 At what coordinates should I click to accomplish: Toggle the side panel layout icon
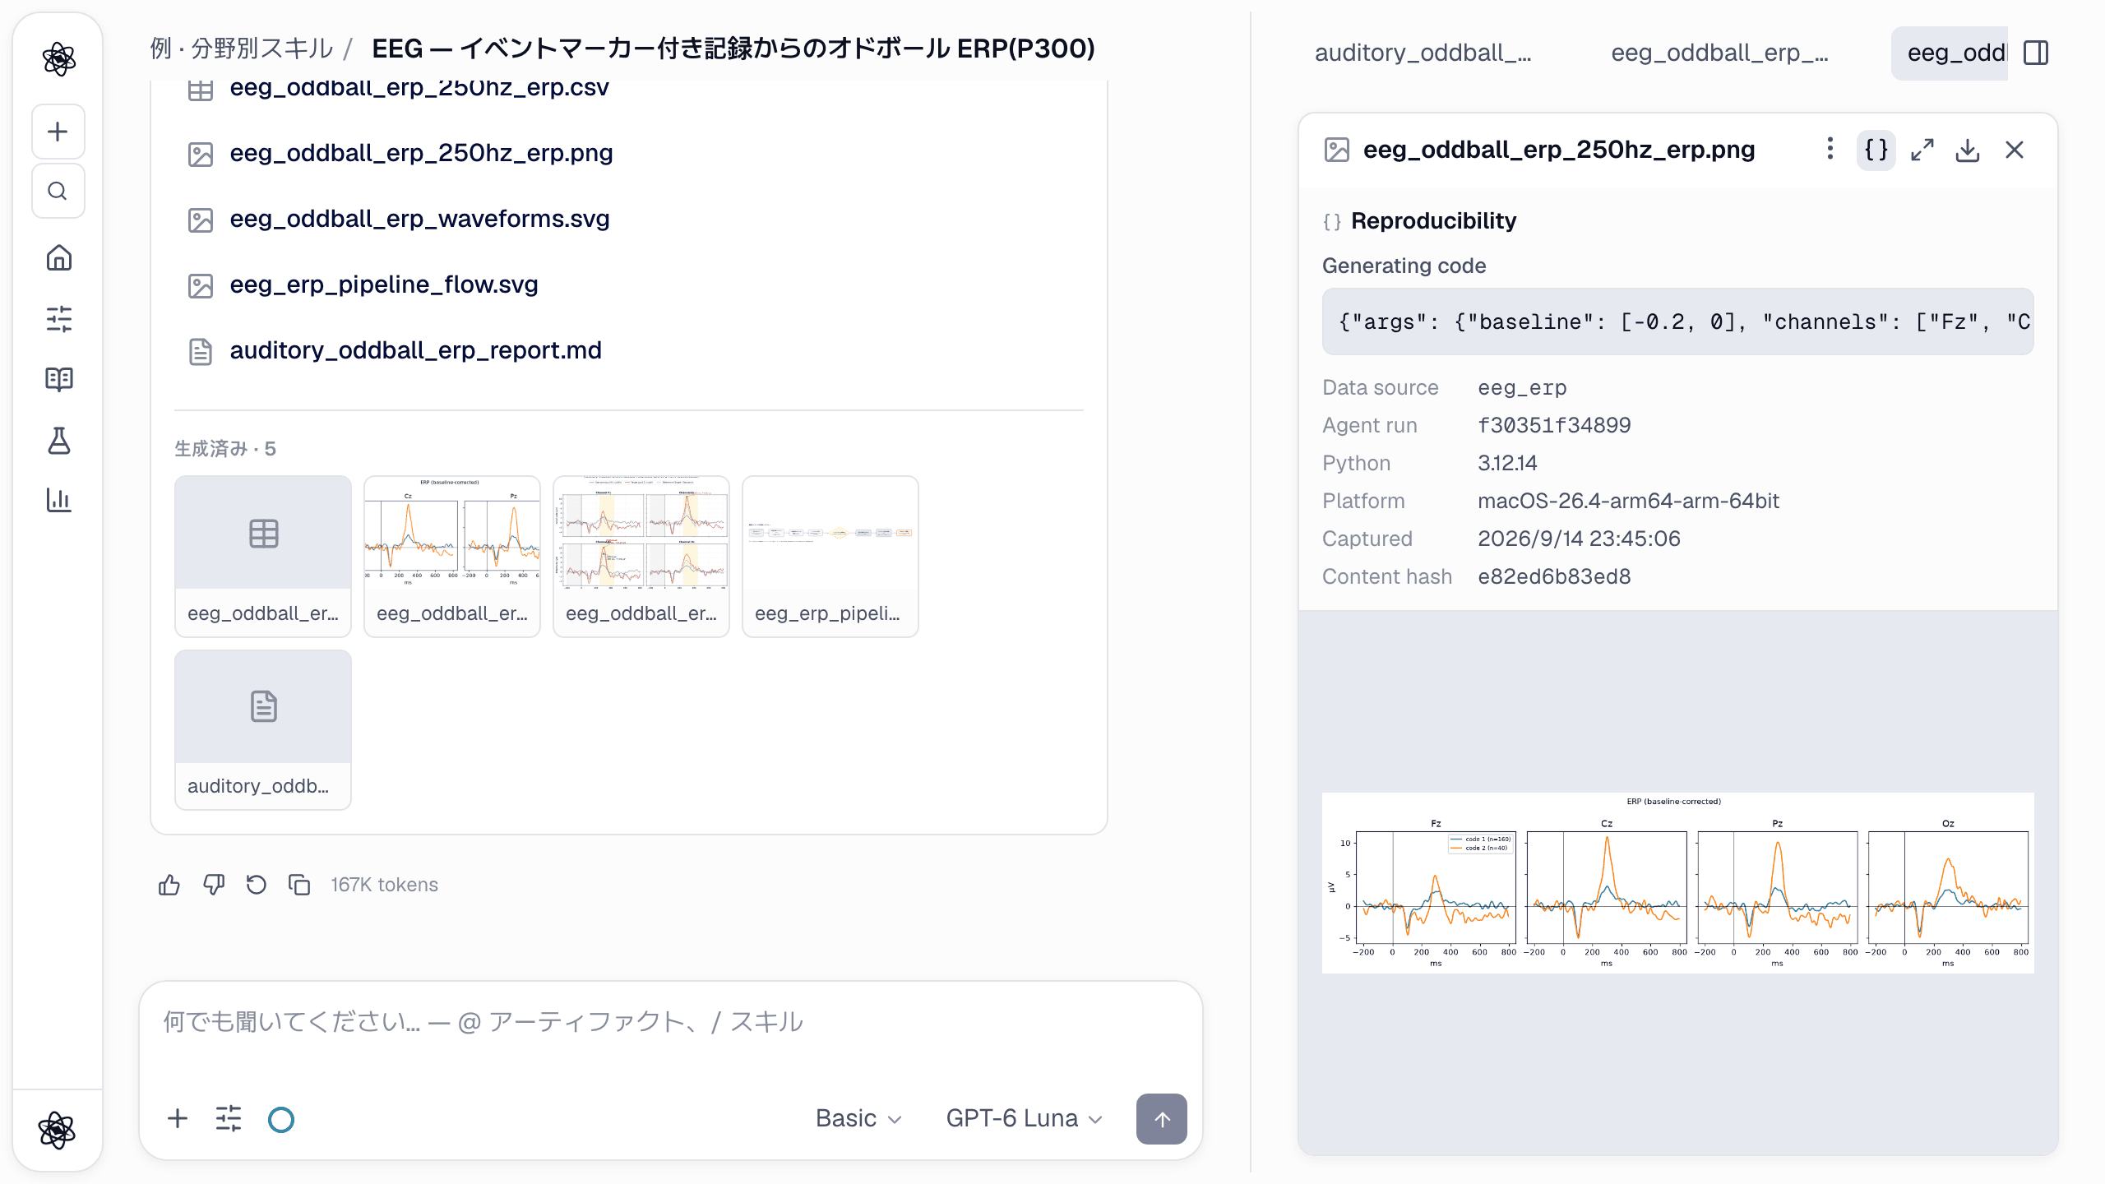tap(2036, 53)
